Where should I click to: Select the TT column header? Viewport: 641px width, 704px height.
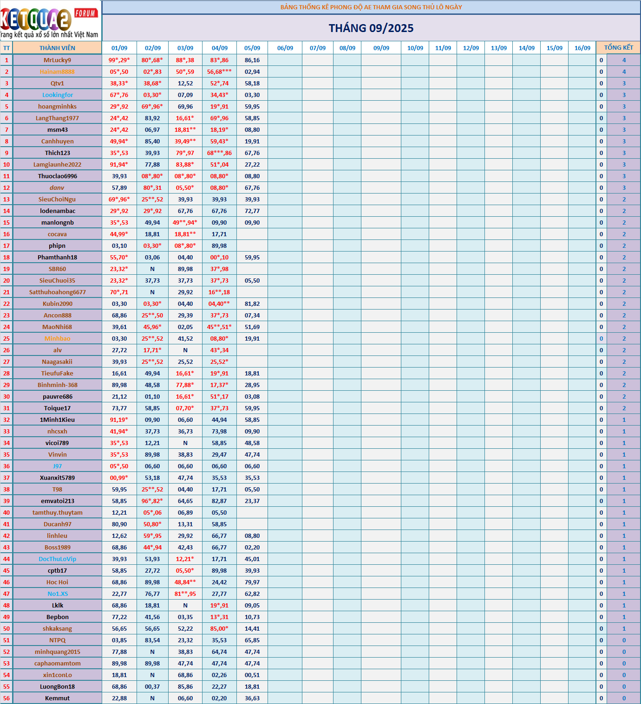[x=7, y=48]
